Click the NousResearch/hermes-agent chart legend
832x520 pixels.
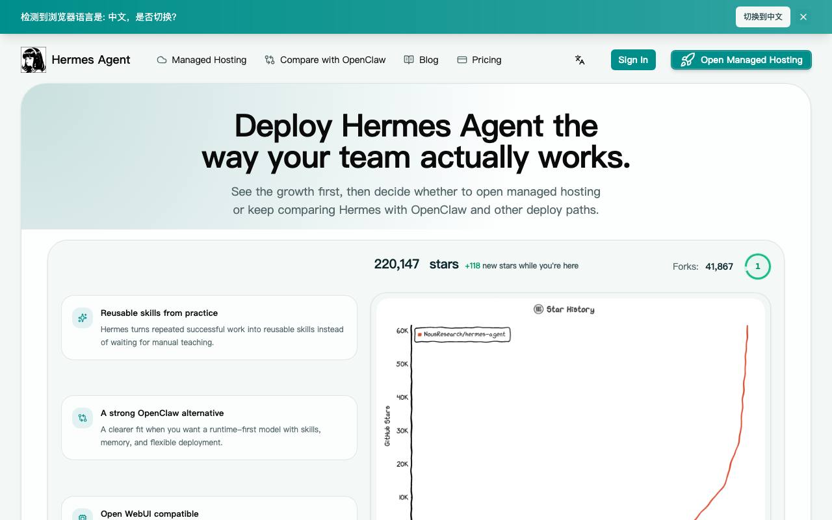coord(462,334)
